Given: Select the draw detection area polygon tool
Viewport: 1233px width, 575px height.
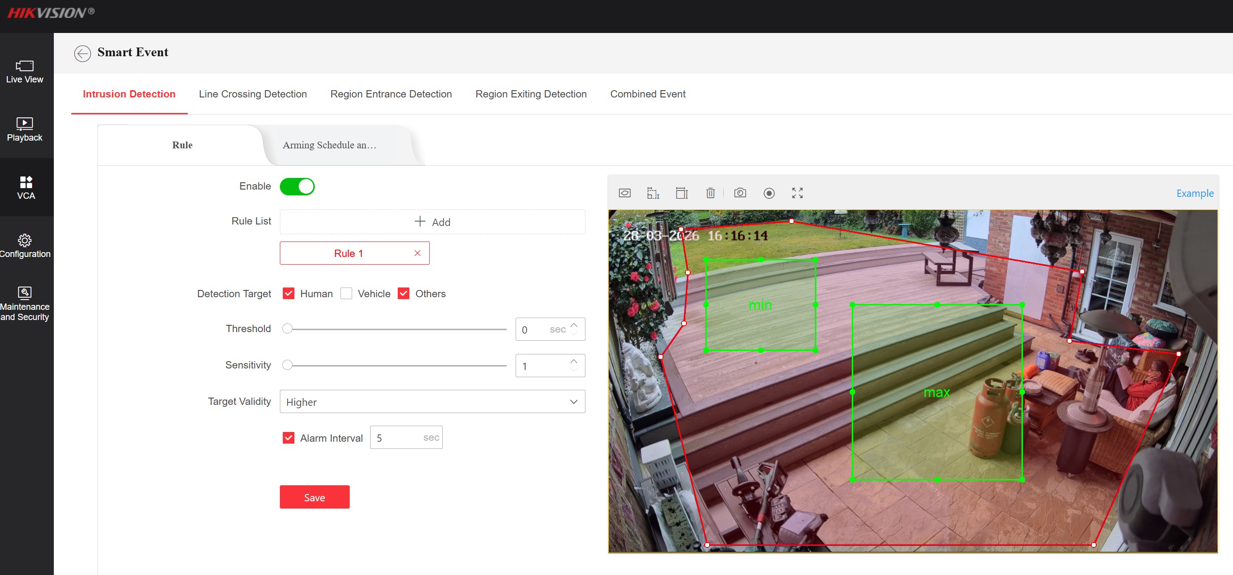Looking at the screenshot, I should point(625,193).
